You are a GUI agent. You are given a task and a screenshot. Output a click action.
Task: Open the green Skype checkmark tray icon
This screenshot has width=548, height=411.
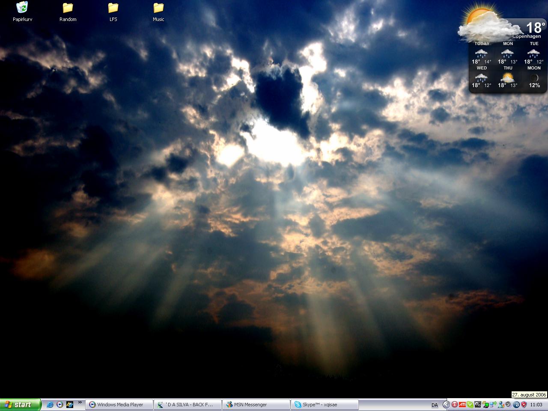[470, 405]
